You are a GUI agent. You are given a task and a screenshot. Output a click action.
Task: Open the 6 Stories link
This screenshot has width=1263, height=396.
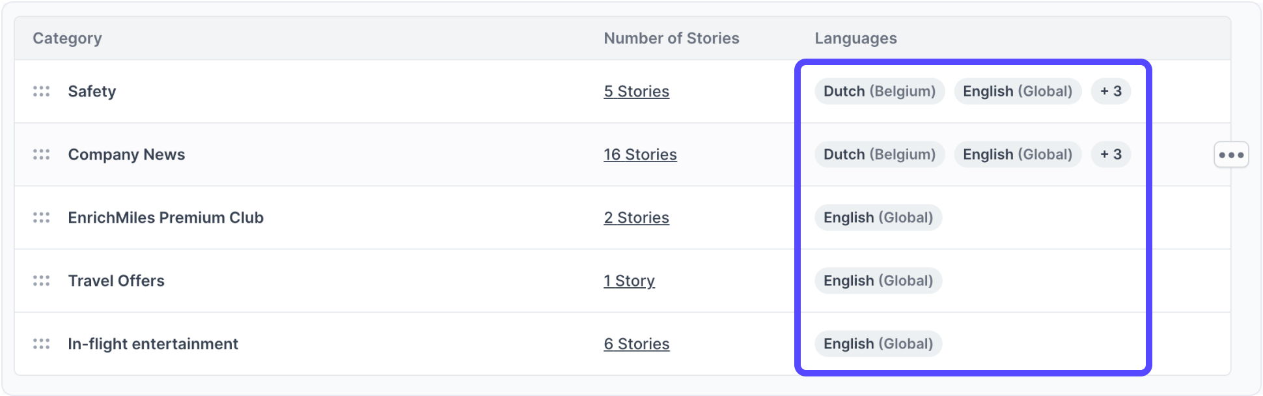636,344
